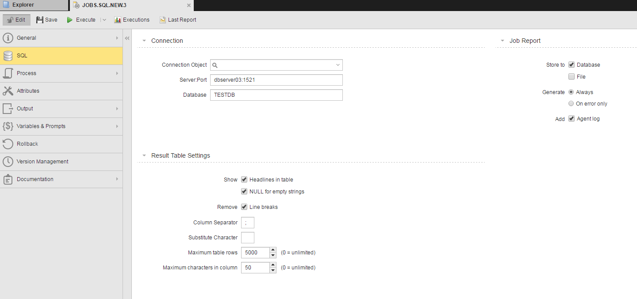Select the SQL page icon in sidebar
The width and height of the screenshot is (637, 299).
click(8, 56)
